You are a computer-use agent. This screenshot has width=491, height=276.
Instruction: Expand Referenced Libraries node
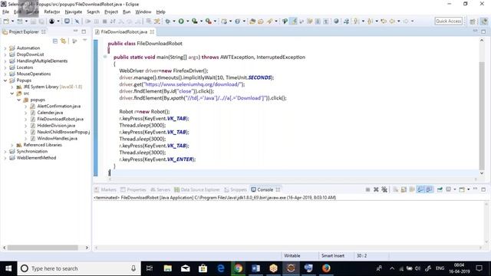[12, 145]
